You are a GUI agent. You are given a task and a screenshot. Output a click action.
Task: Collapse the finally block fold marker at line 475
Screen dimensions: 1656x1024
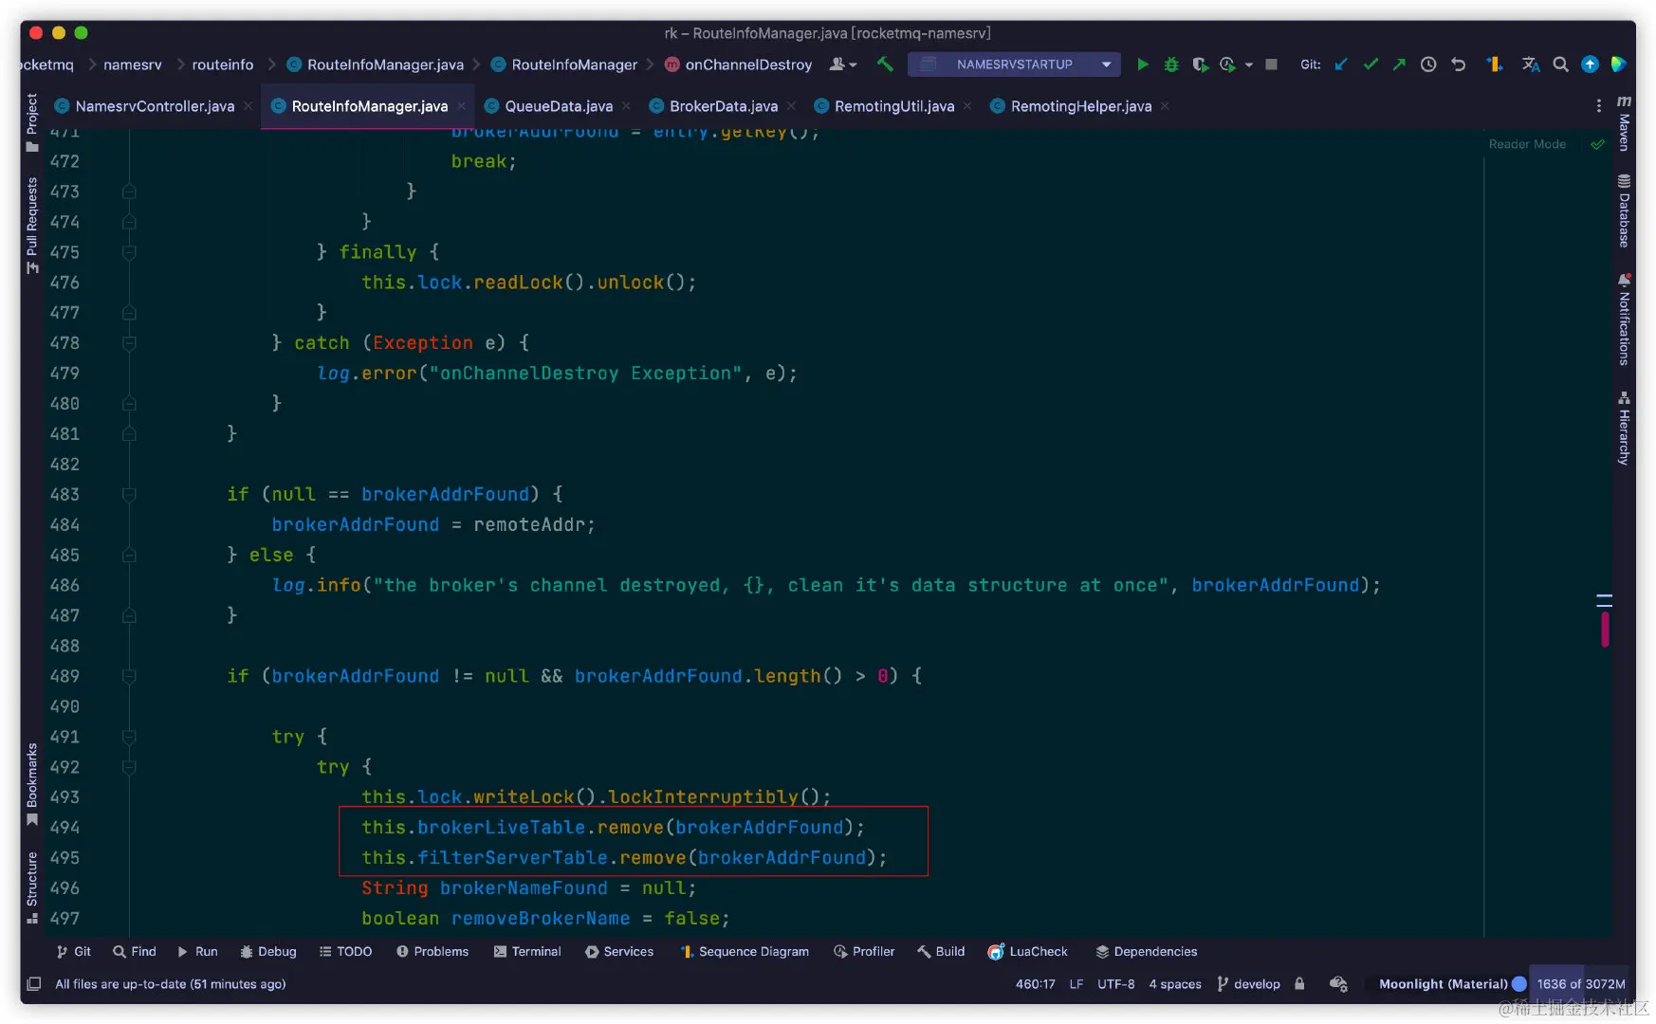(x=129, y=252)
